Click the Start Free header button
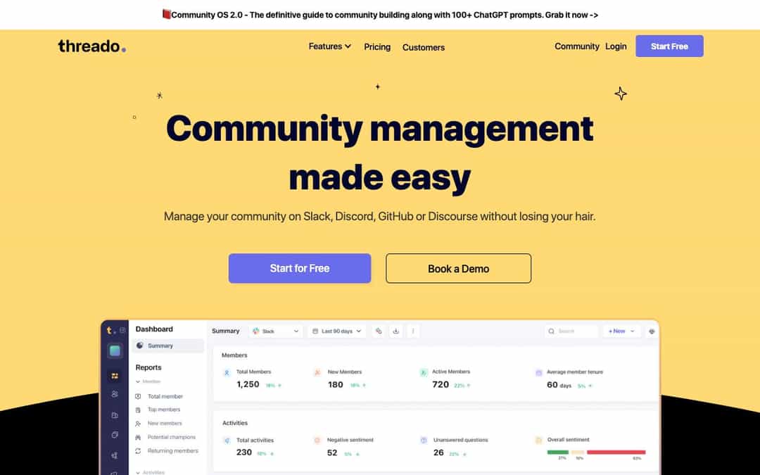760x475 pixels. [669, 46]
